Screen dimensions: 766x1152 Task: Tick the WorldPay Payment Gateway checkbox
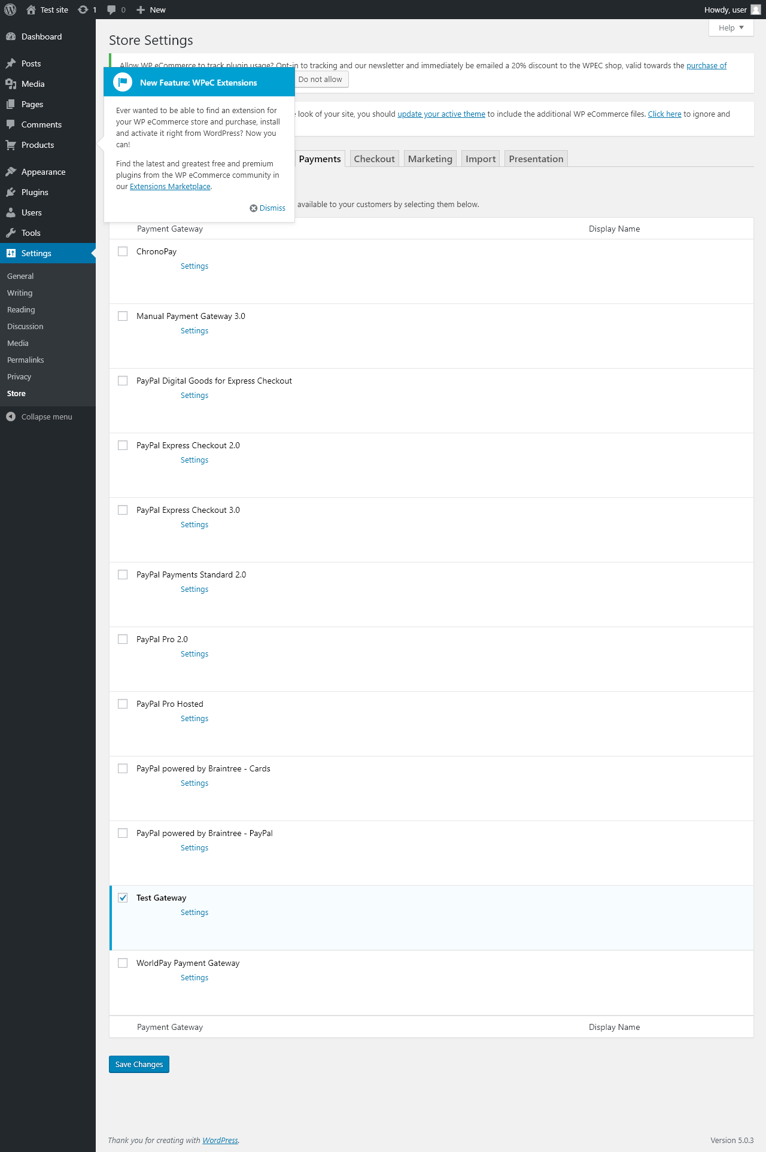click(x=123, y=963)
